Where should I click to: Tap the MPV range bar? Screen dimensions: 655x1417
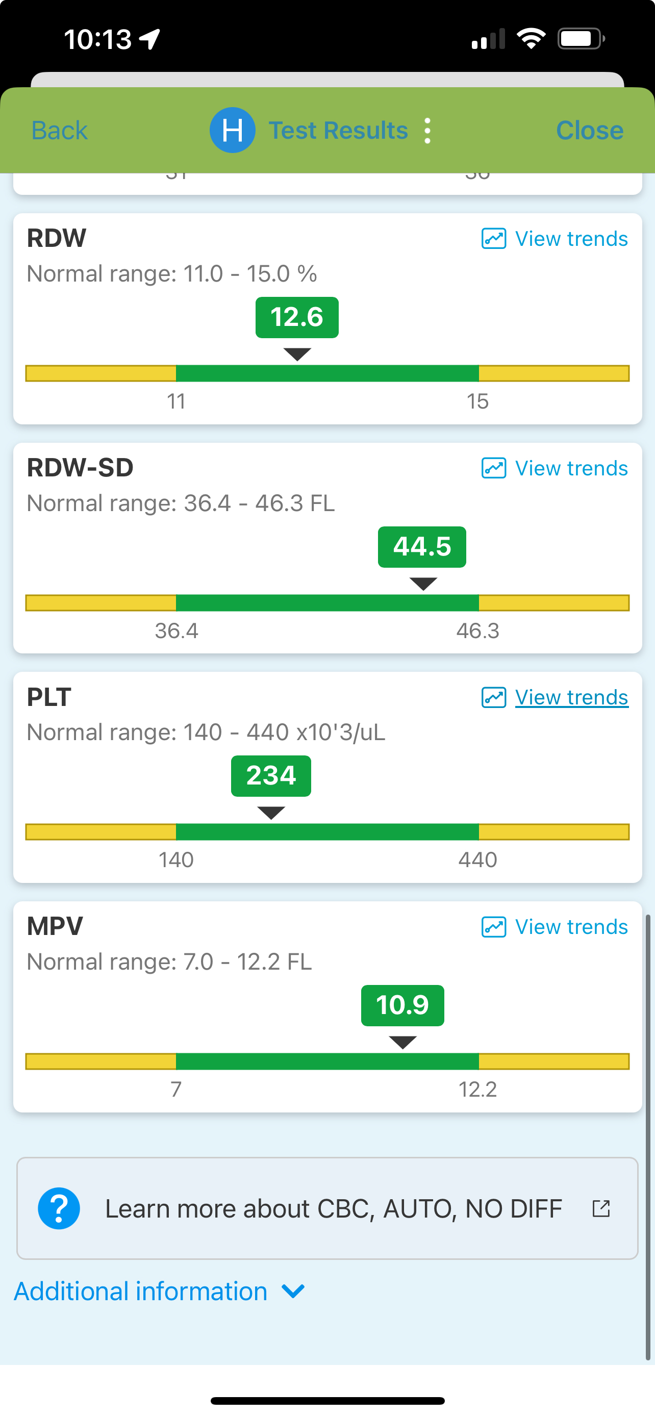pyautogui.click(x=327, y=1061)
